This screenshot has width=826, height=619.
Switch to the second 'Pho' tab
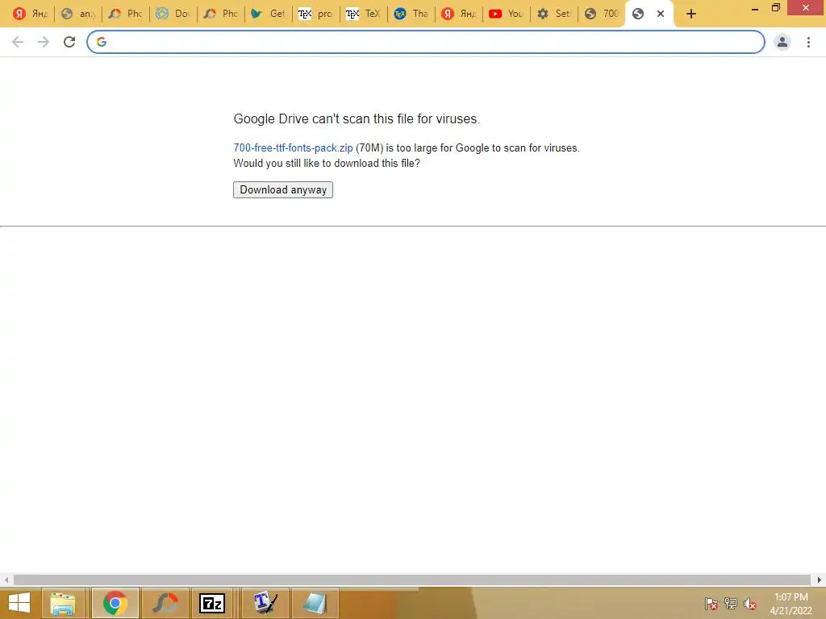(x=220, y=14)
